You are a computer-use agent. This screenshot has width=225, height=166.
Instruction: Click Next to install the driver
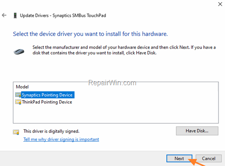(x=179, y=159)
